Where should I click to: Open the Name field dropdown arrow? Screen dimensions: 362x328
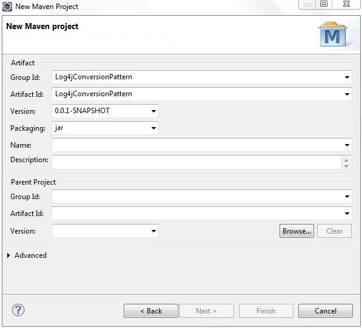(347, 145)
